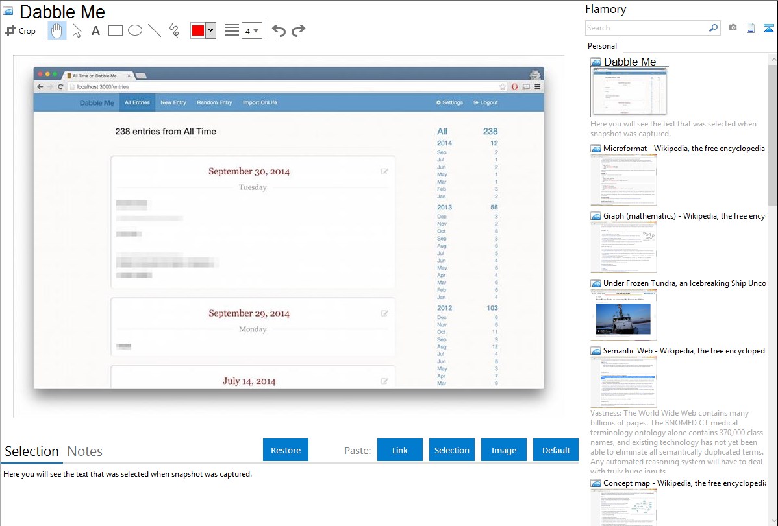Click the selection text area below the tabs
This screenshot has height=526, width=778.
click(289, 496)
